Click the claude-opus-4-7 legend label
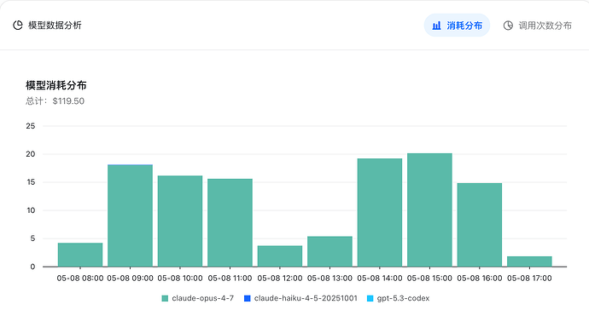 [x=203, y=298]
